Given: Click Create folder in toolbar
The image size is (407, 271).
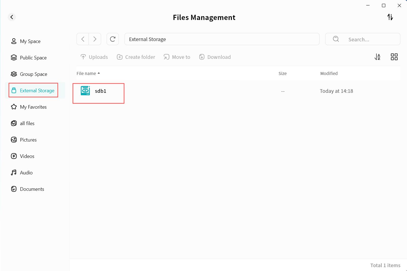Looking at the screenshot, I should pos(136,57).
